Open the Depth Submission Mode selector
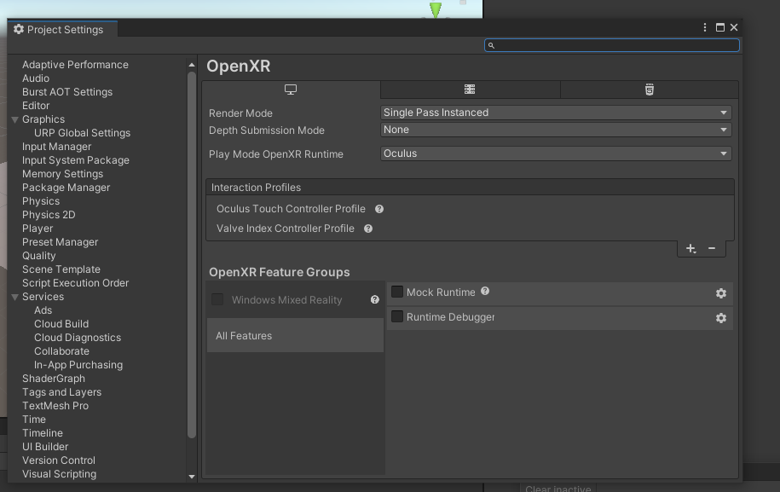 555,130
